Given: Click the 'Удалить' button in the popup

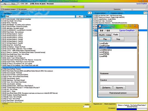Looking at the screenshot, I should (119, 88).
